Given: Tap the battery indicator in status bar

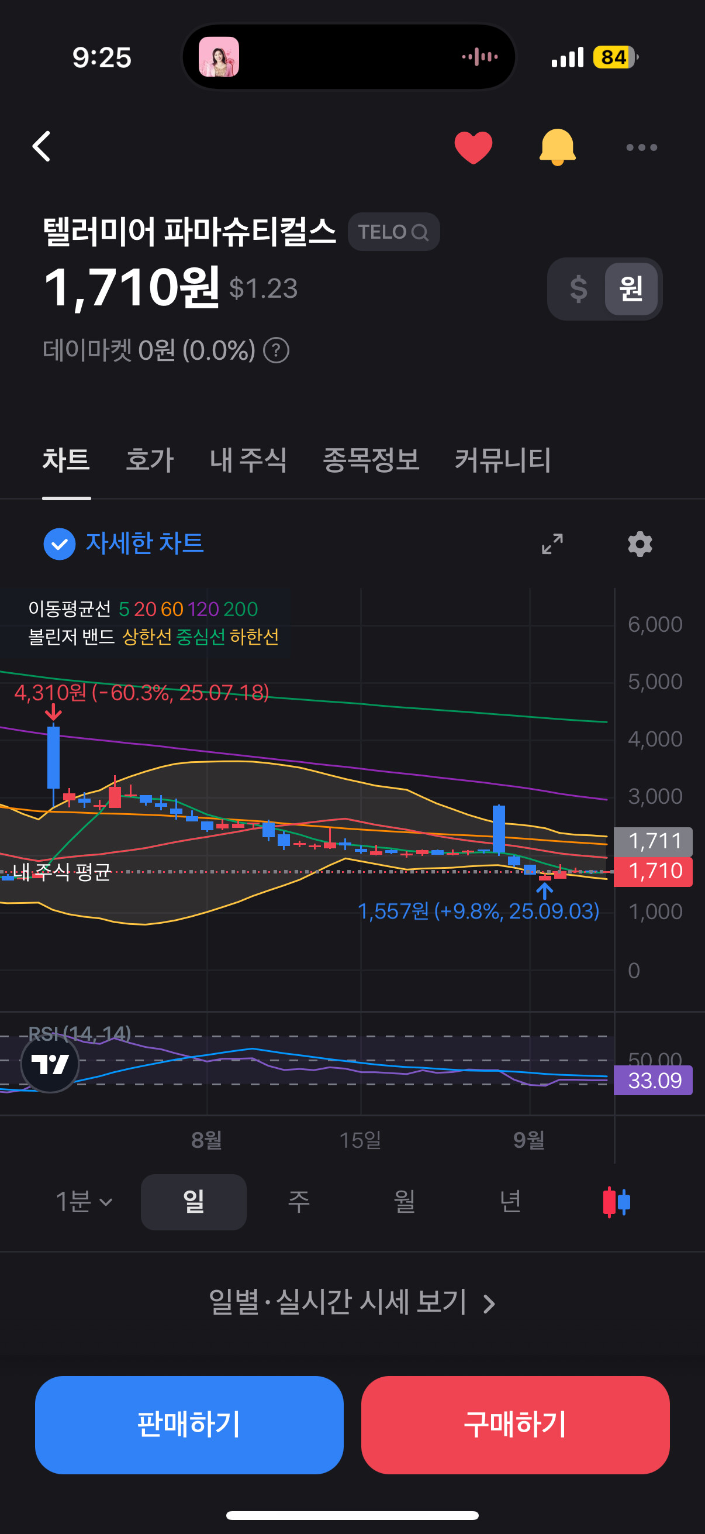Looking at the screenshot, I should tap(615, 57).
